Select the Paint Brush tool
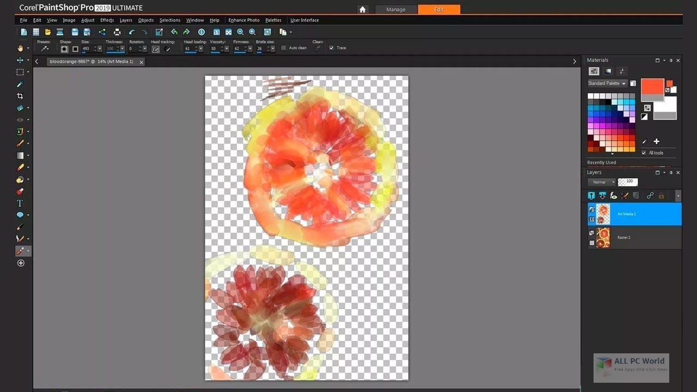 pyautogui.click(x=20, y=144)
